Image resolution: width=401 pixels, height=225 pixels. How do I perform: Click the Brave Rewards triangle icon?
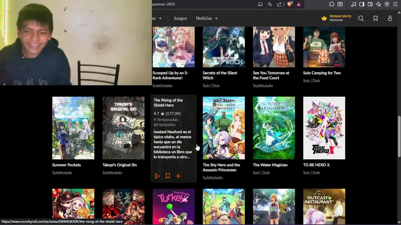tap(299, 4)
